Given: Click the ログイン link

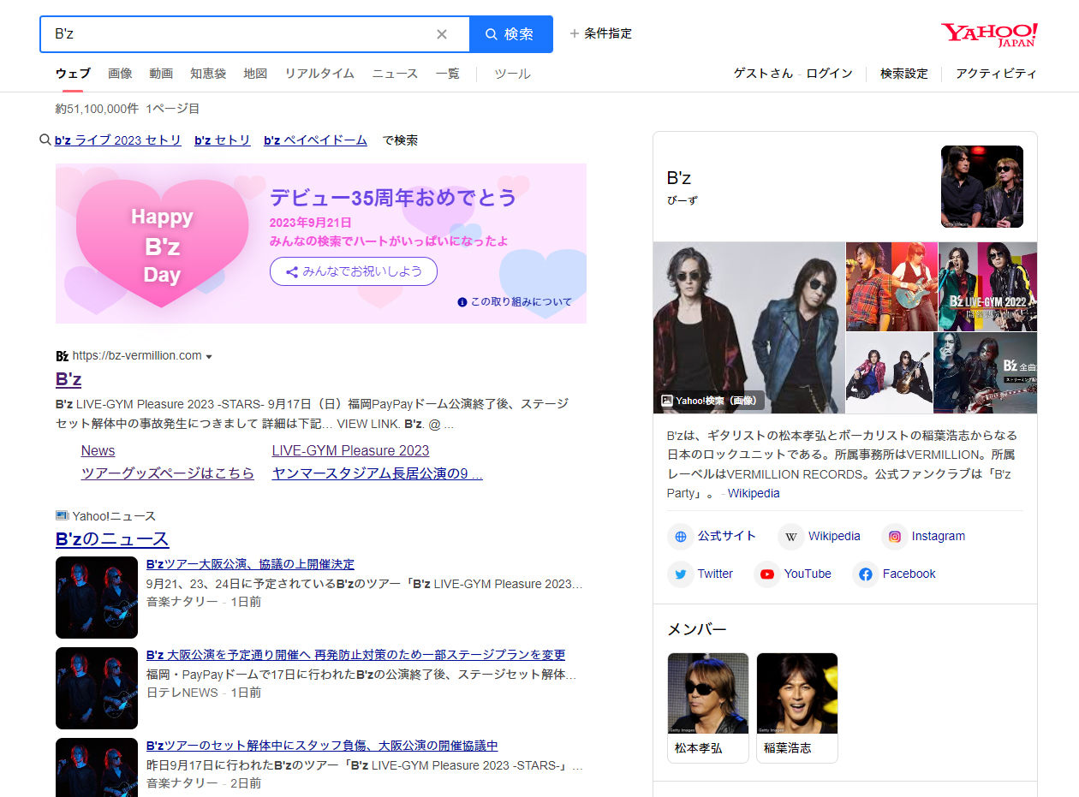Looking at the screenshot, I should tap(829, 74).
